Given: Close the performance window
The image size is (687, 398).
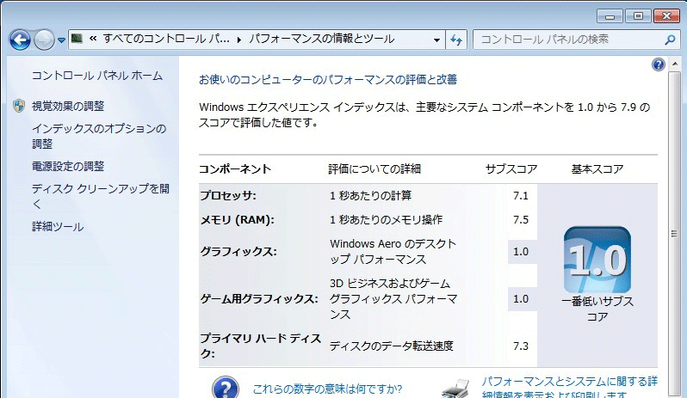Looking at the screenshot, I should tap(666, 16).
